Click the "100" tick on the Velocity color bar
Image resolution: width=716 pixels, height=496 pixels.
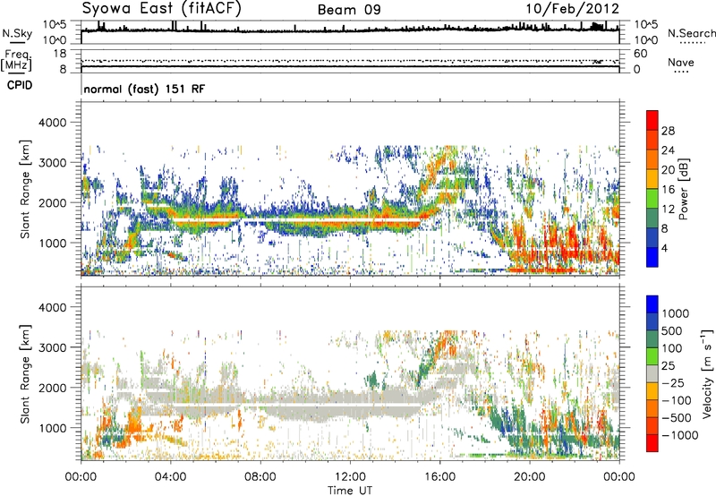672,348
